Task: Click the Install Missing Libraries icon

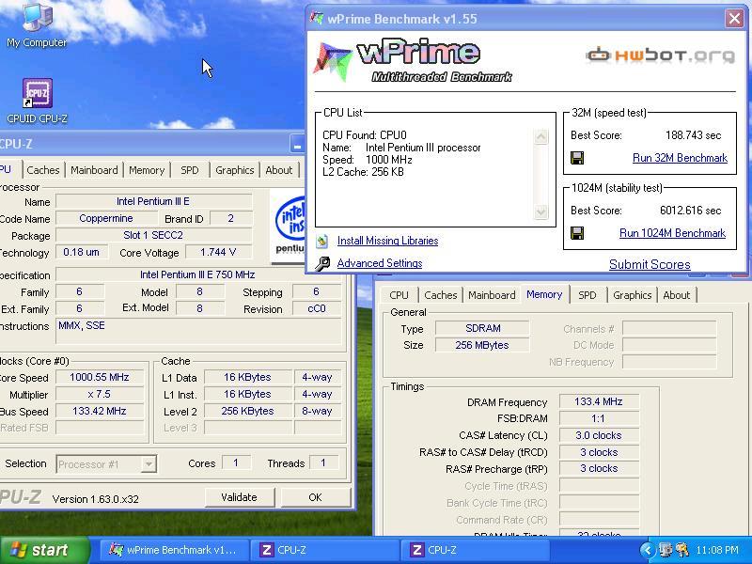Action: point(322,241)
